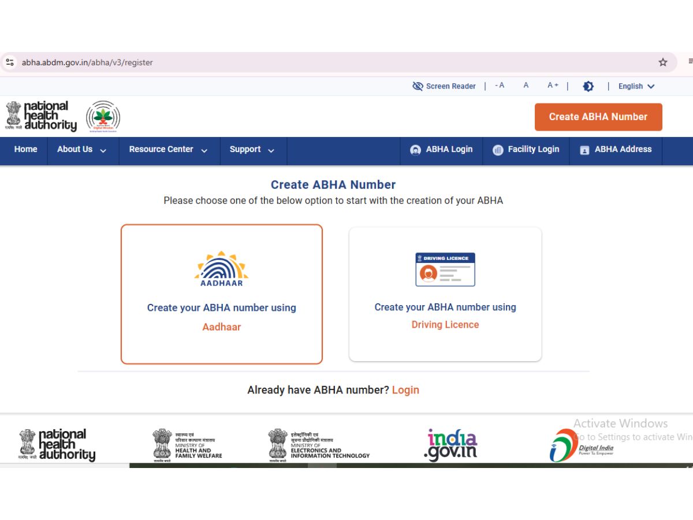Click the Ayushman Bharat Digital Mission logo

click(x=103, y=117)
